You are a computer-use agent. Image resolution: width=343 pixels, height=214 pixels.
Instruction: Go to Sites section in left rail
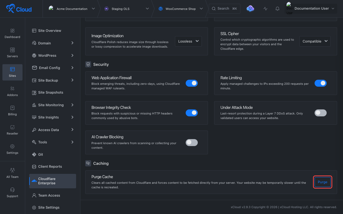12,72
